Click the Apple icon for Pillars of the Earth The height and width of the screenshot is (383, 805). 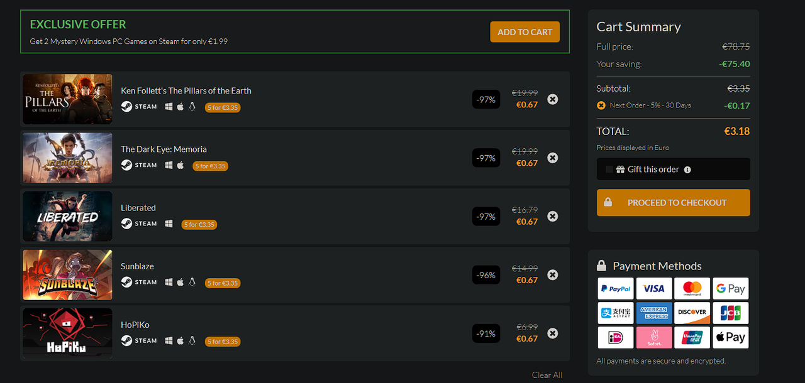pos(180,107)
